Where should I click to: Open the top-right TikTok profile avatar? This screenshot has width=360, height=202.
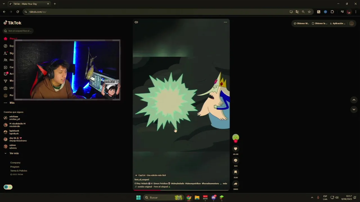(x=351, y=24)
